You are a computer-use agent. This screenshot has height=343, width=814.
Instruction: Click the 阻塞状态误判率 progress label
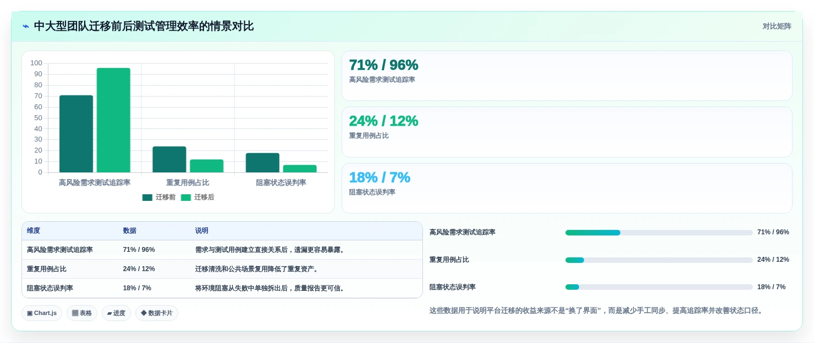(x=453, y=287)
